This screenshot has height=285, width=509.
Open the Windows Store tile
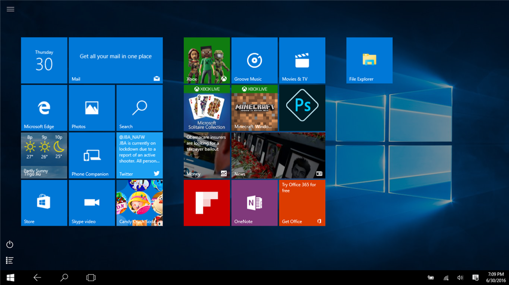tap(44, 203)
